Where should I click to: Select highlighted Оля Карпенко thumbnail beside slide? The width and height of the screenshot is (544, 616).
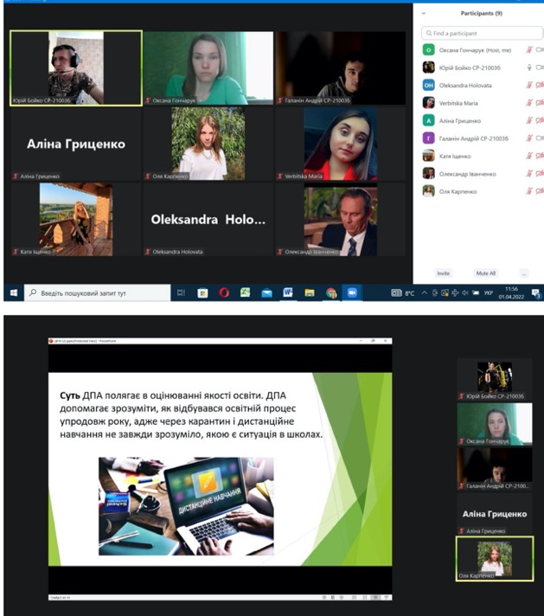[x=495, y=559]
